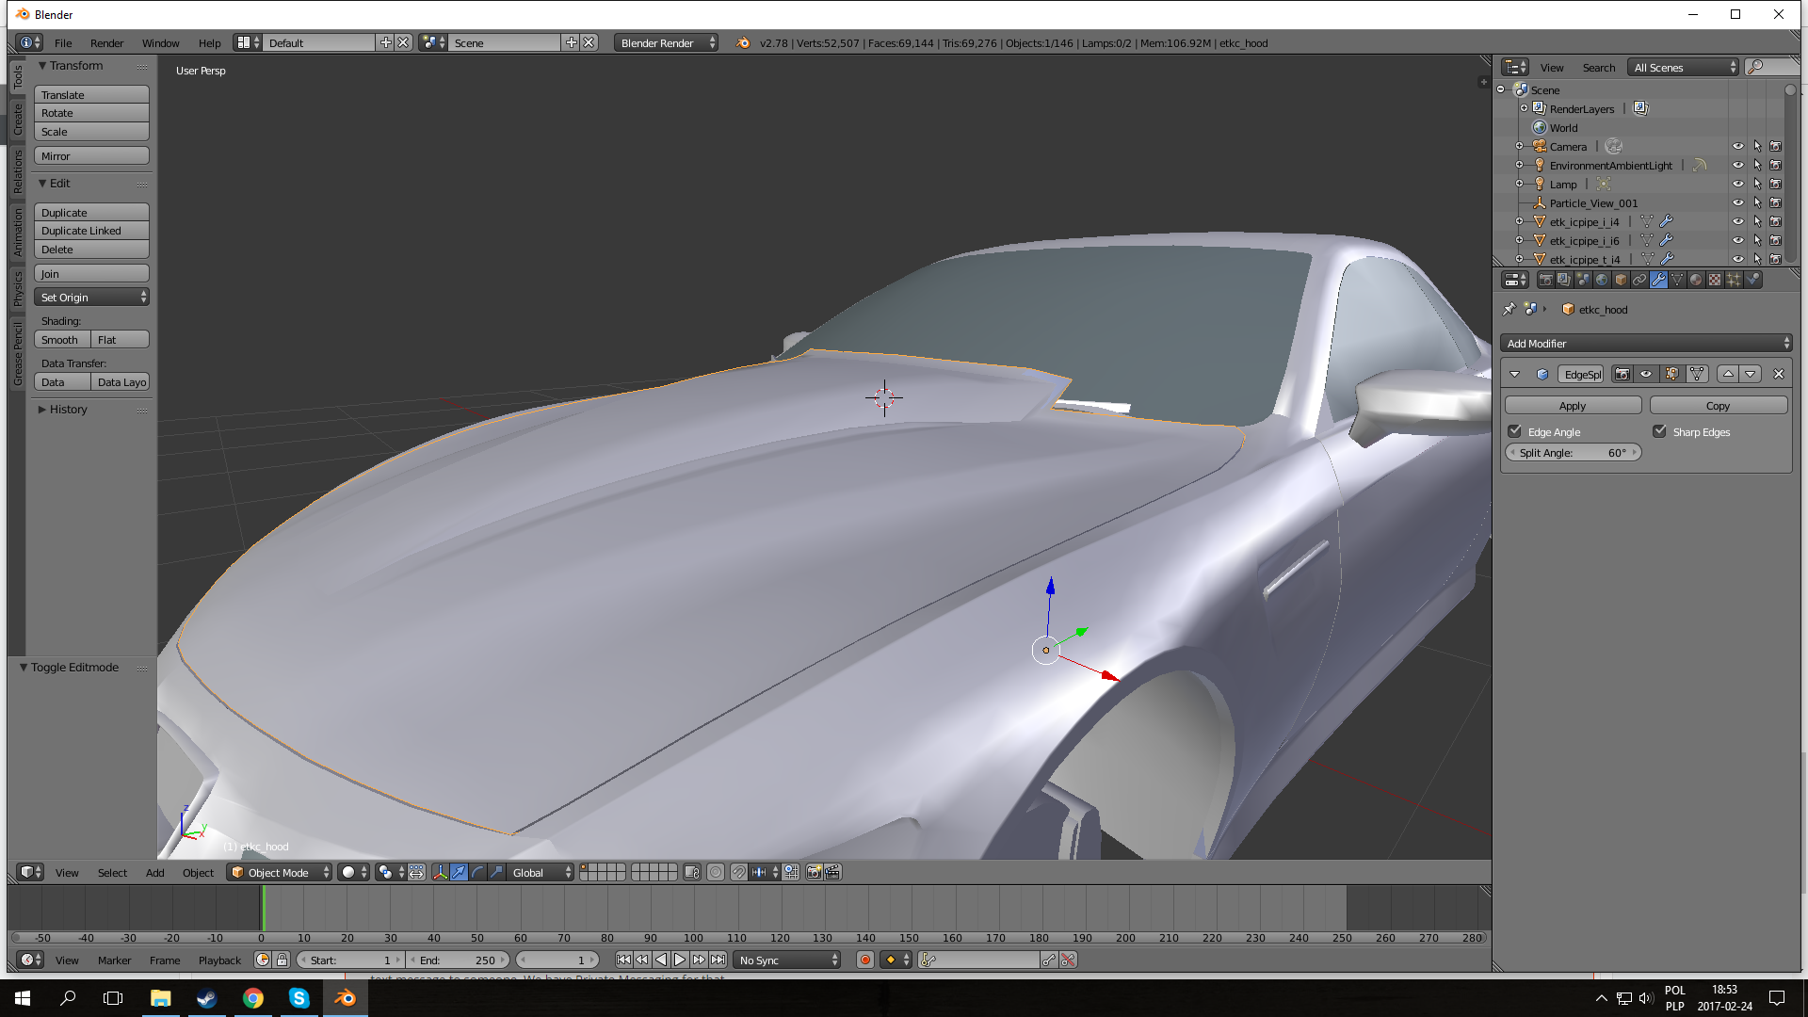Open the File menu
Viewport: 1808px width, 1017px height.
(x=63, y=42)
